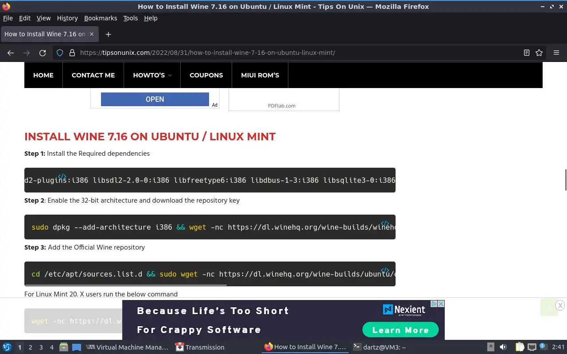Open the volume speaker tray icon
Viewport: 567px width, 354px height.
point(503,347)
